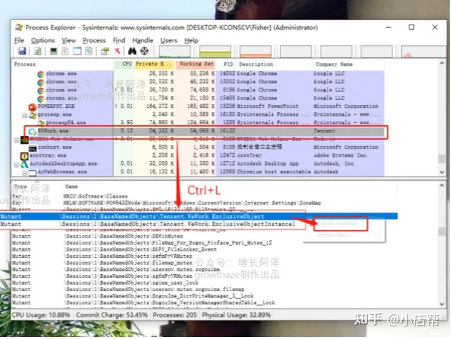
Task: Sort by the Working Set column header
Action: click(197, 64)
